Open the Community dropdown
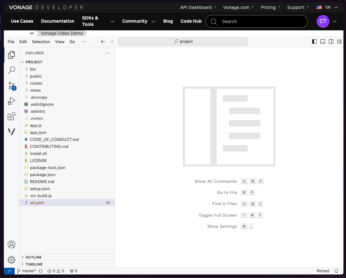 [139, 21]
